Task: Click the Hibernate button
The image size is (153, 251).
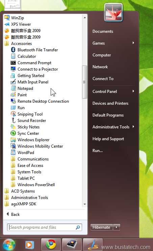Action: 102,227
